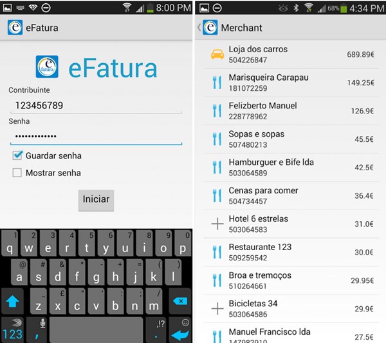
Task: Tap the space bar key
Action: 96,329
